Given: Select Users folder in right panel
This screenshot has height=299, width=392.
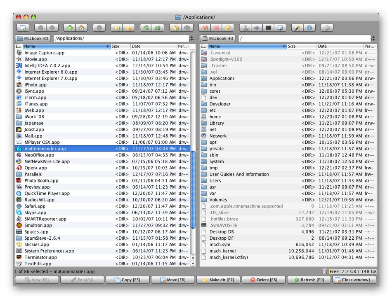Looking at the screenshot, I should click(288, 180).
